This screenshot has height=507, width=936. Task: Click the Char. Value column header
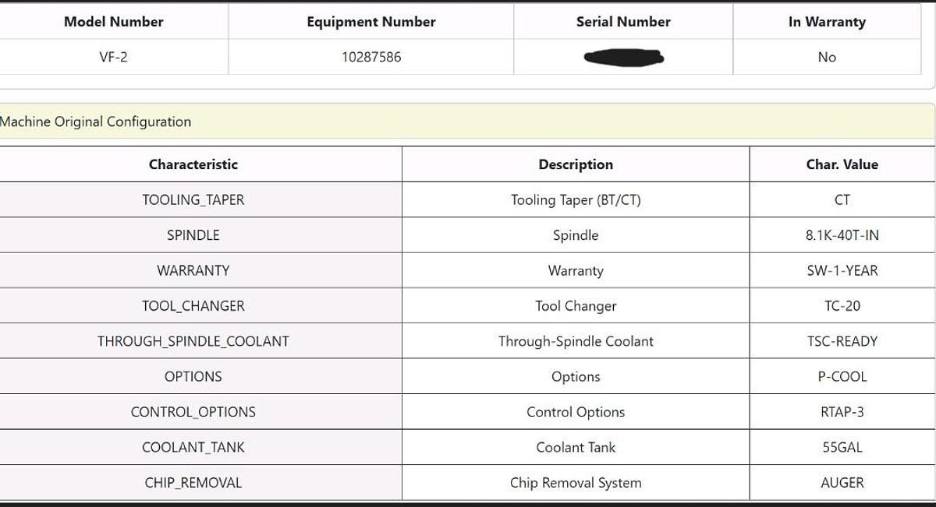[842, 164]
